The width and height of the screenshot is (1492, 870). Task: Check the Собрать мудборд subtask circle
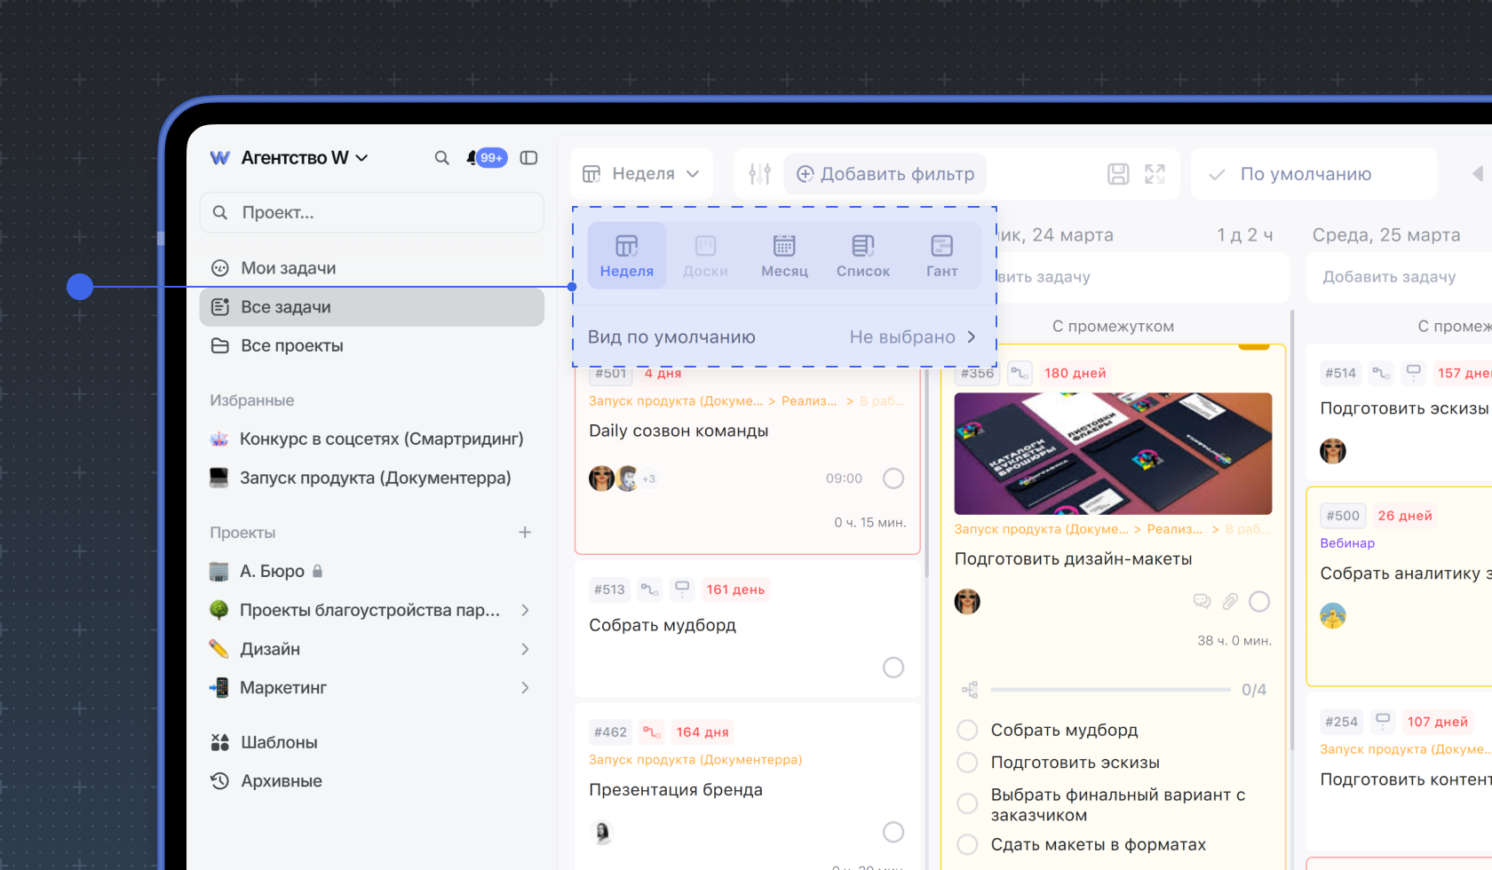[x=967, y=730]
